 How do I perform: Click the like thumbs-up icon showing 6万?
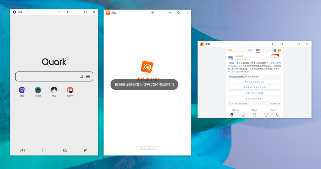coord(271,110)
